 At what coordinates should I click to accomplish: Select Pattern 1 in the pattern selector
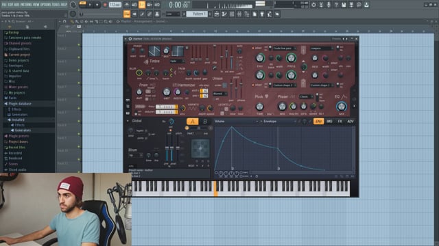tap(198, 14)
